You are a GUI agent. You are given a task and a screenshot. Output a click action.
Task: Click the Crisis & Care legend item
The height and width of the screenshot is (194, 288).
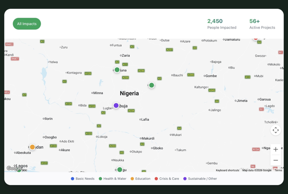tap(167, 179)
